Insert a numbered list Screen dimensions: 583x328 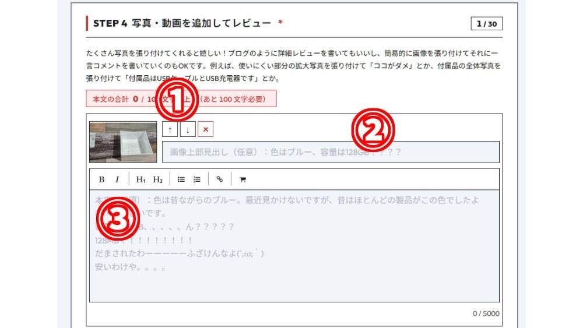click(x=197, y=179)
